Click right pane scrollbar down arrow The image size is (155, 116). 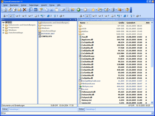[152, 103]
